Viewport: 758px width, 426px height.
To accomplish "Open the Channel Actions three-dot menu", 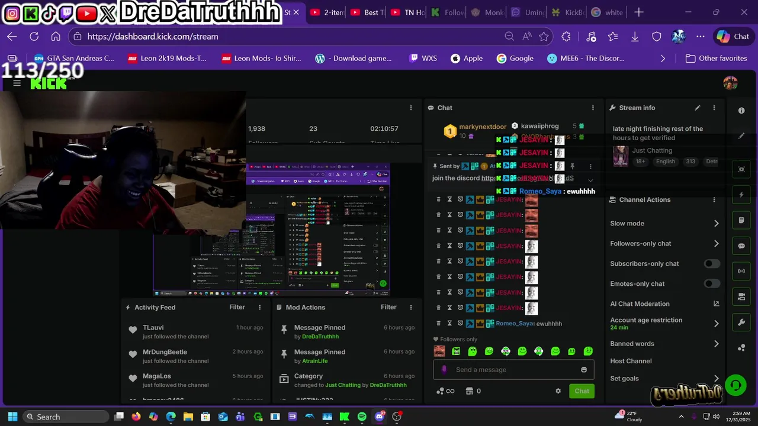I will (714, 200).
